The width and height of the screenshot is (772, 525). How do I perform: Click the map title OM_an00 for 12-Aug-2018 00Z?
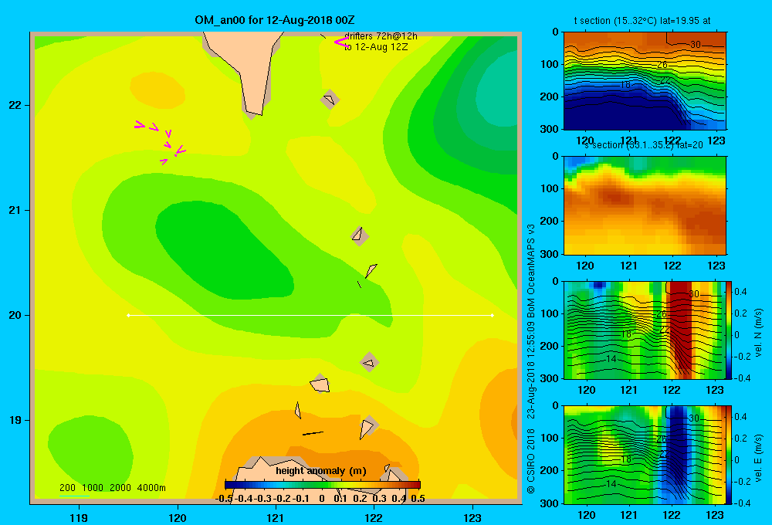tap(275, 20)
